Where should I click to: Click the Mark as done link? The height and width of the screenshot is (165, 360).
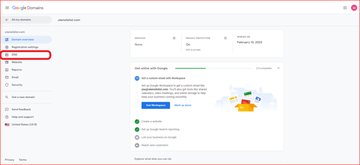(183, 105)
